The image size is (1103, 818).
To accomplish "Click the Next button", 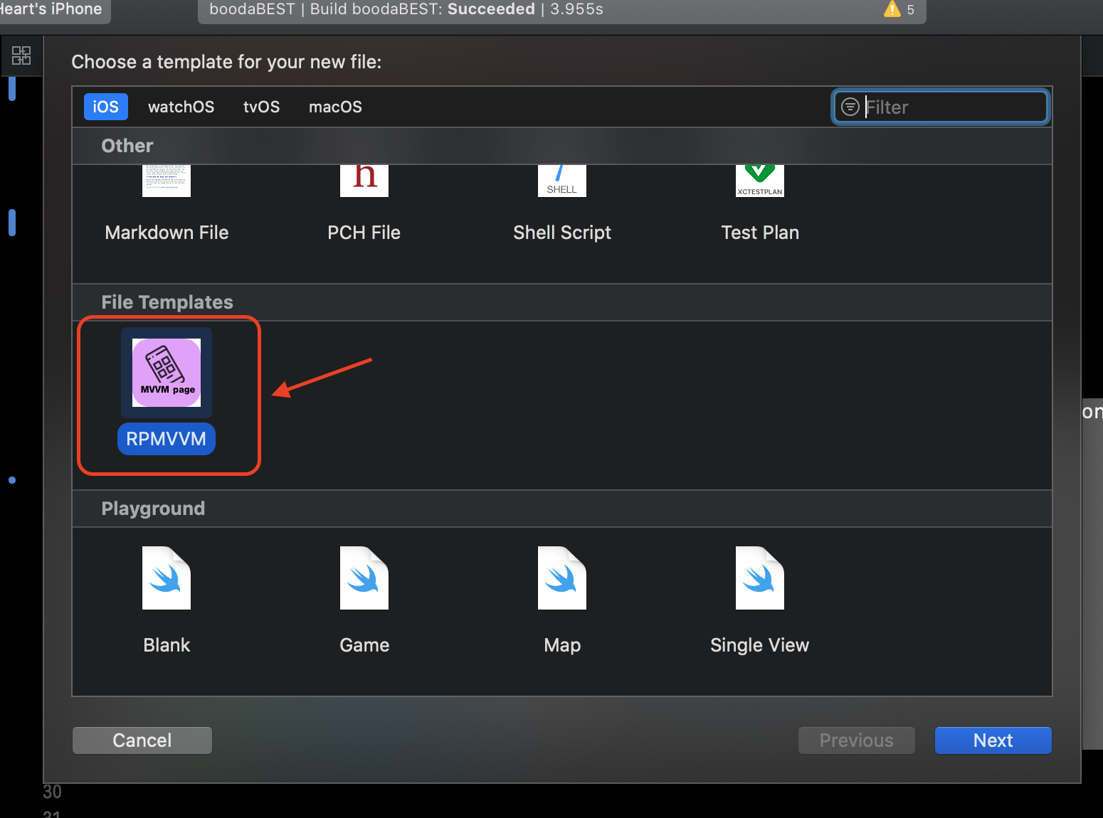I will click(x=993, y=740).
